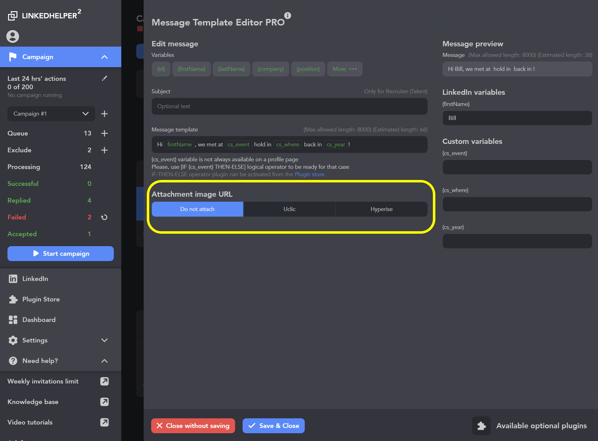Image resolution: width=598 pixels, height=441 pixels.
Task: Open the Accepted list
Action: pyautogui.click(x=50, y=234)
